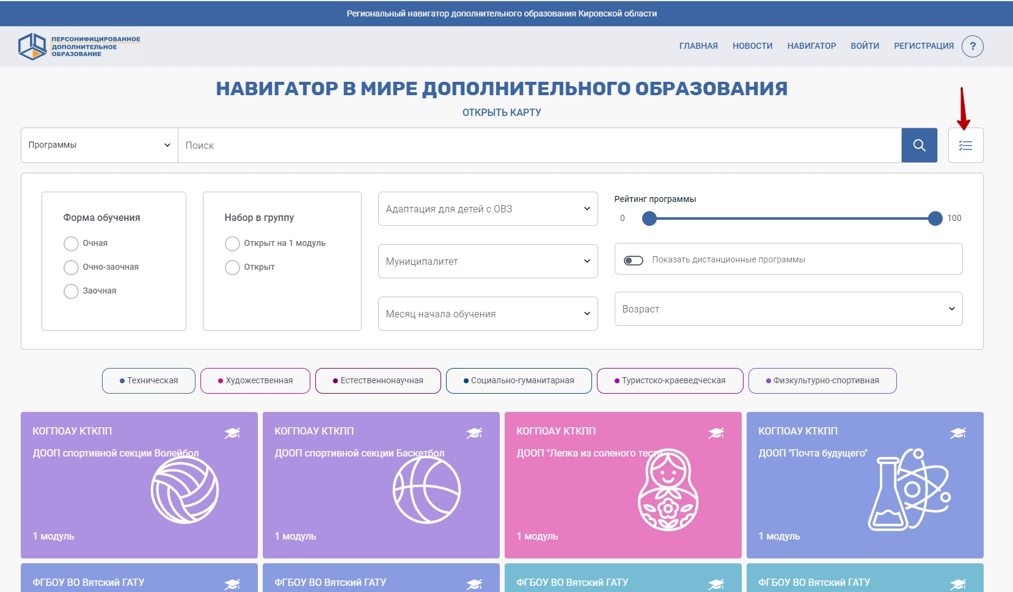The image size is (1013, 592).
Task: Filter by Техническая category button
Action: pyautogui.click(x=148, y=381)
